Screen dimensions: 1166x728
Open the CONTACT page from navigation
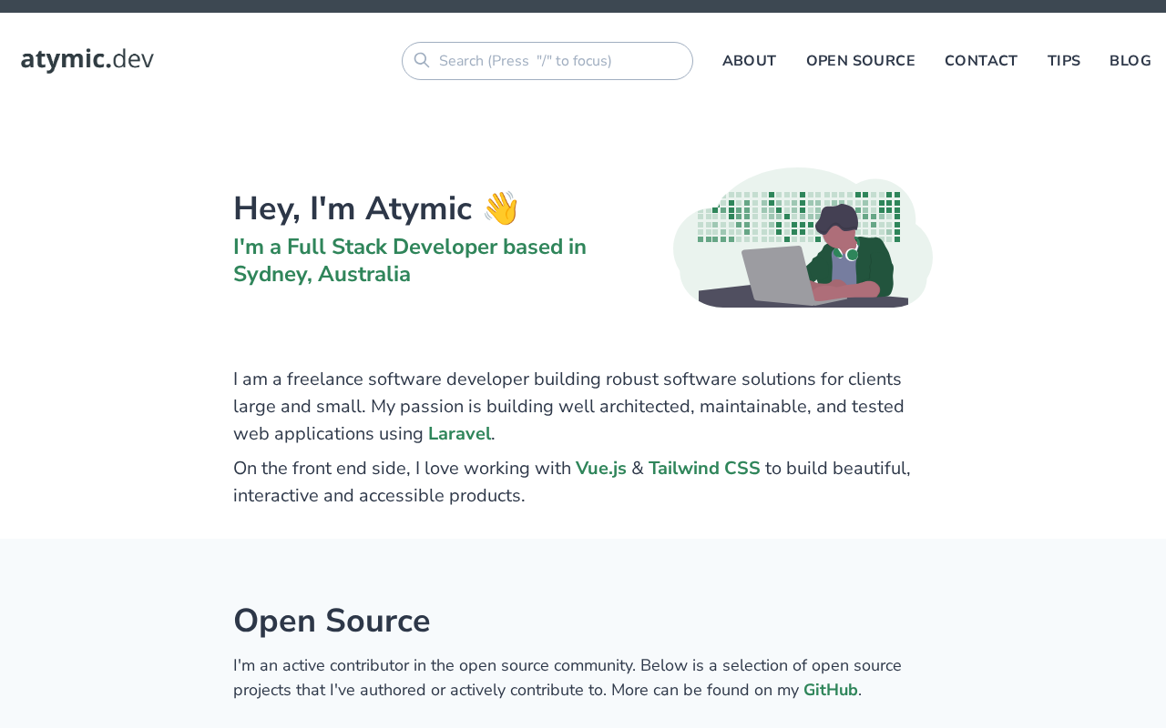(980, 61)
